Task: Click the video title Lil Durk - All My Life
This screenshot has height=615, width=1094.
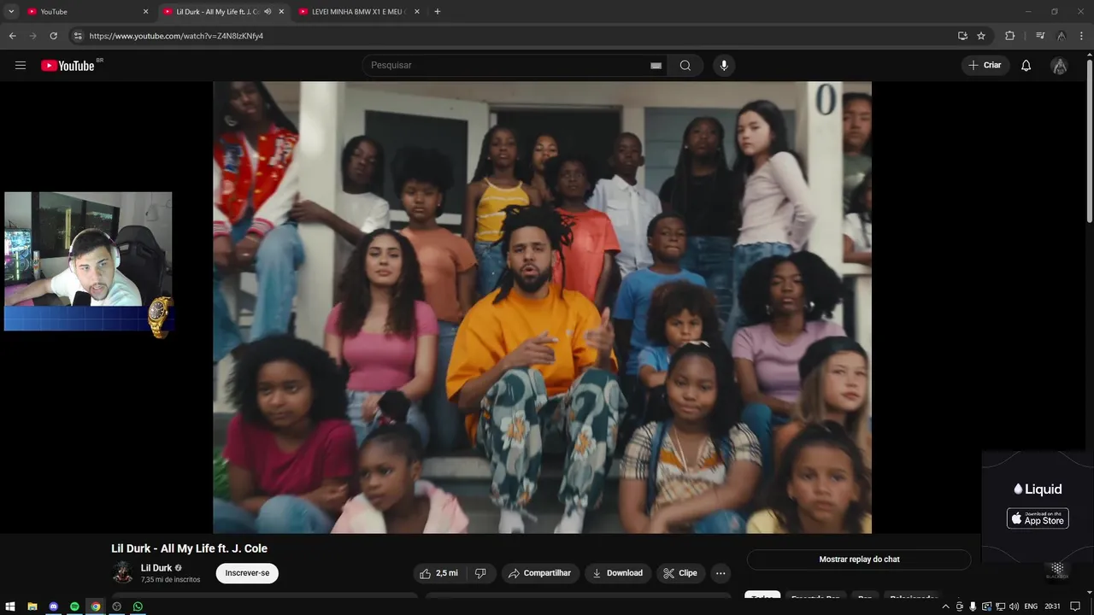Action: coord(189,548)
